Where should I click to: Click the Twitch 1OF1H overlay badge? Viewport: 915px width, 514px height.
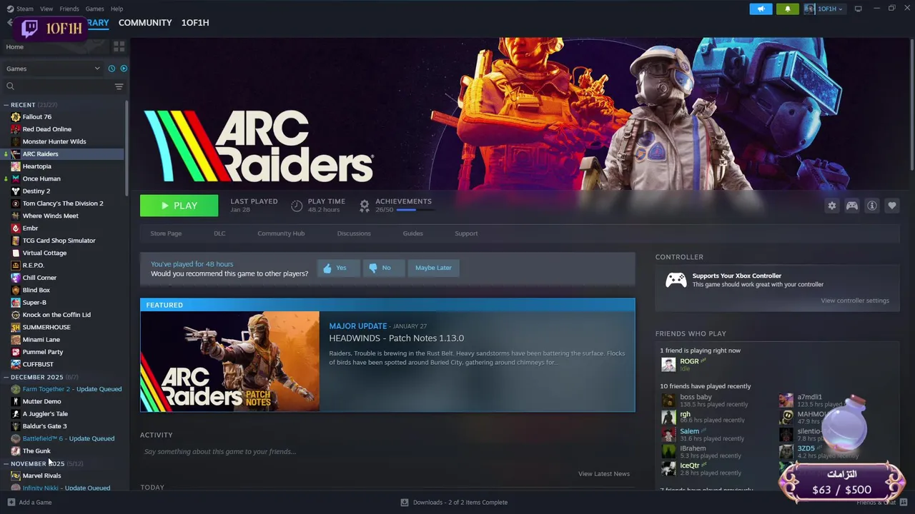tap(51, 29)
